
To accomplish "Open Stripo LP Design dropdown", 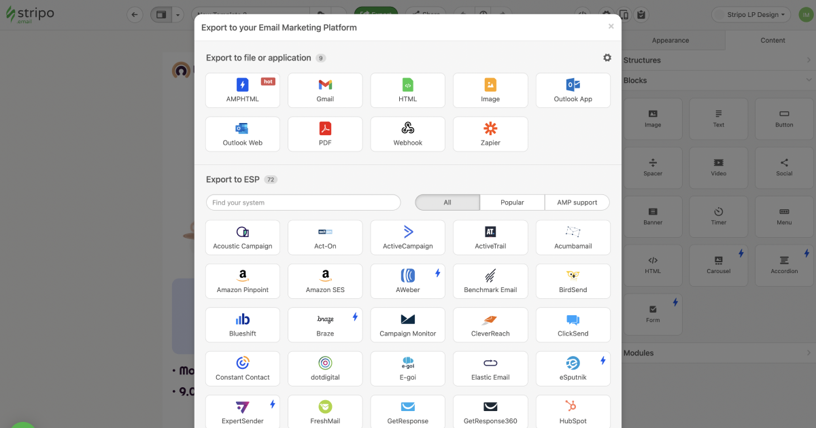I will 751,14.
